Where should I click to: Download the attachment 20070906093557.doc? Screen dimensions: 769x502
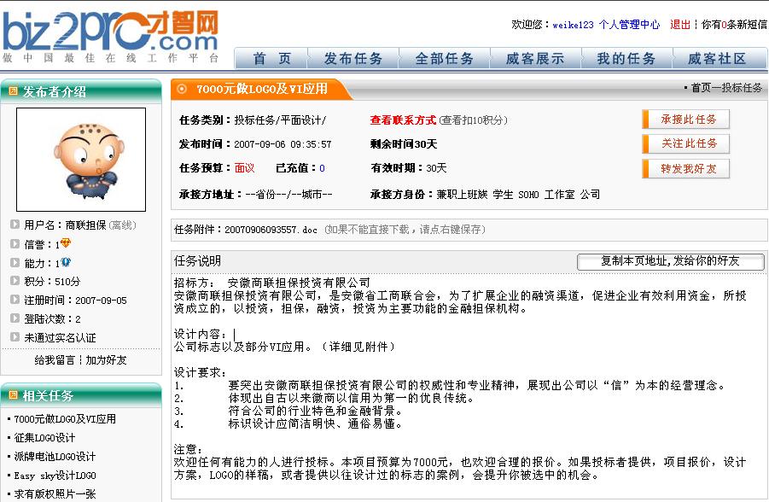[x=271, y=230]
